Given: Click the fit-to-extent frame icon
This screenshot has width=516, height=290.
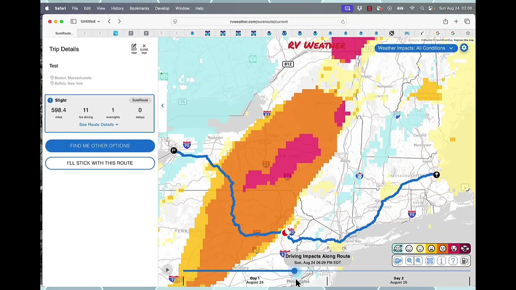Looking at the screenshot, I should click(x=430, y=261).
